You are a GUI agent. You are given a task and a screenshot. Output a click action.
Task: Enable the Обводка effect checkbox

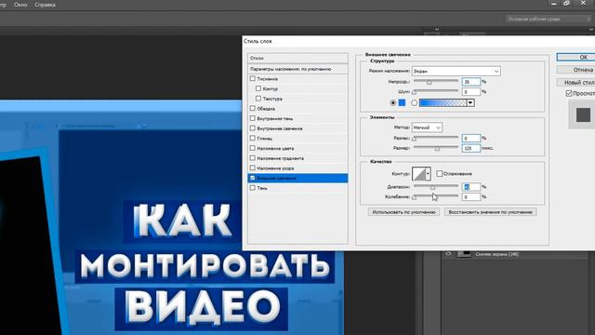click(x=253, y=108)
